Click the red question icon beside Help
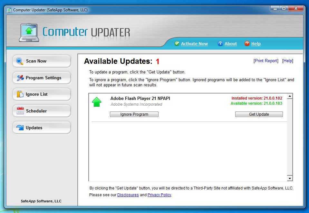The image size is (309, 213). pyautogui.click(x=247, y=44)
